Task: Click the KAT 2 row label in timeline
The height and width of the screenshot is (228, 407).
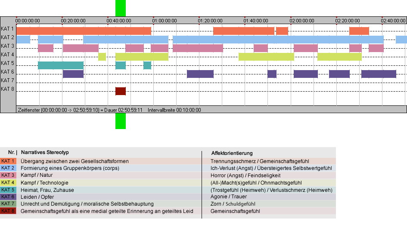Action: click(x=7, y=37)
